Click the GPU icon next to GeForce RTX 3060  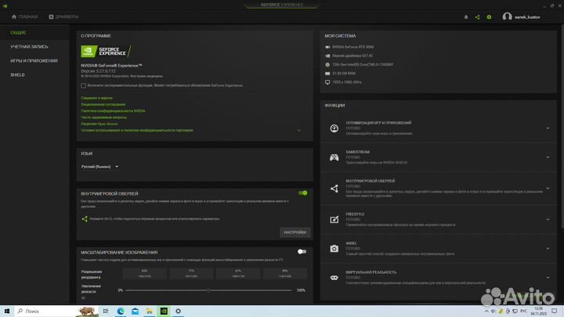coord(327,47)
